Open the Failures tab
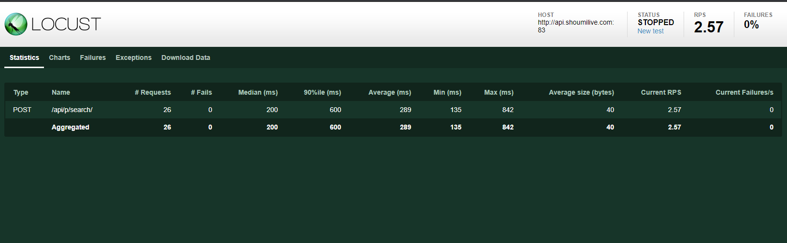Image resolution: width=787 pixels, height=243 pixels. 93,57
